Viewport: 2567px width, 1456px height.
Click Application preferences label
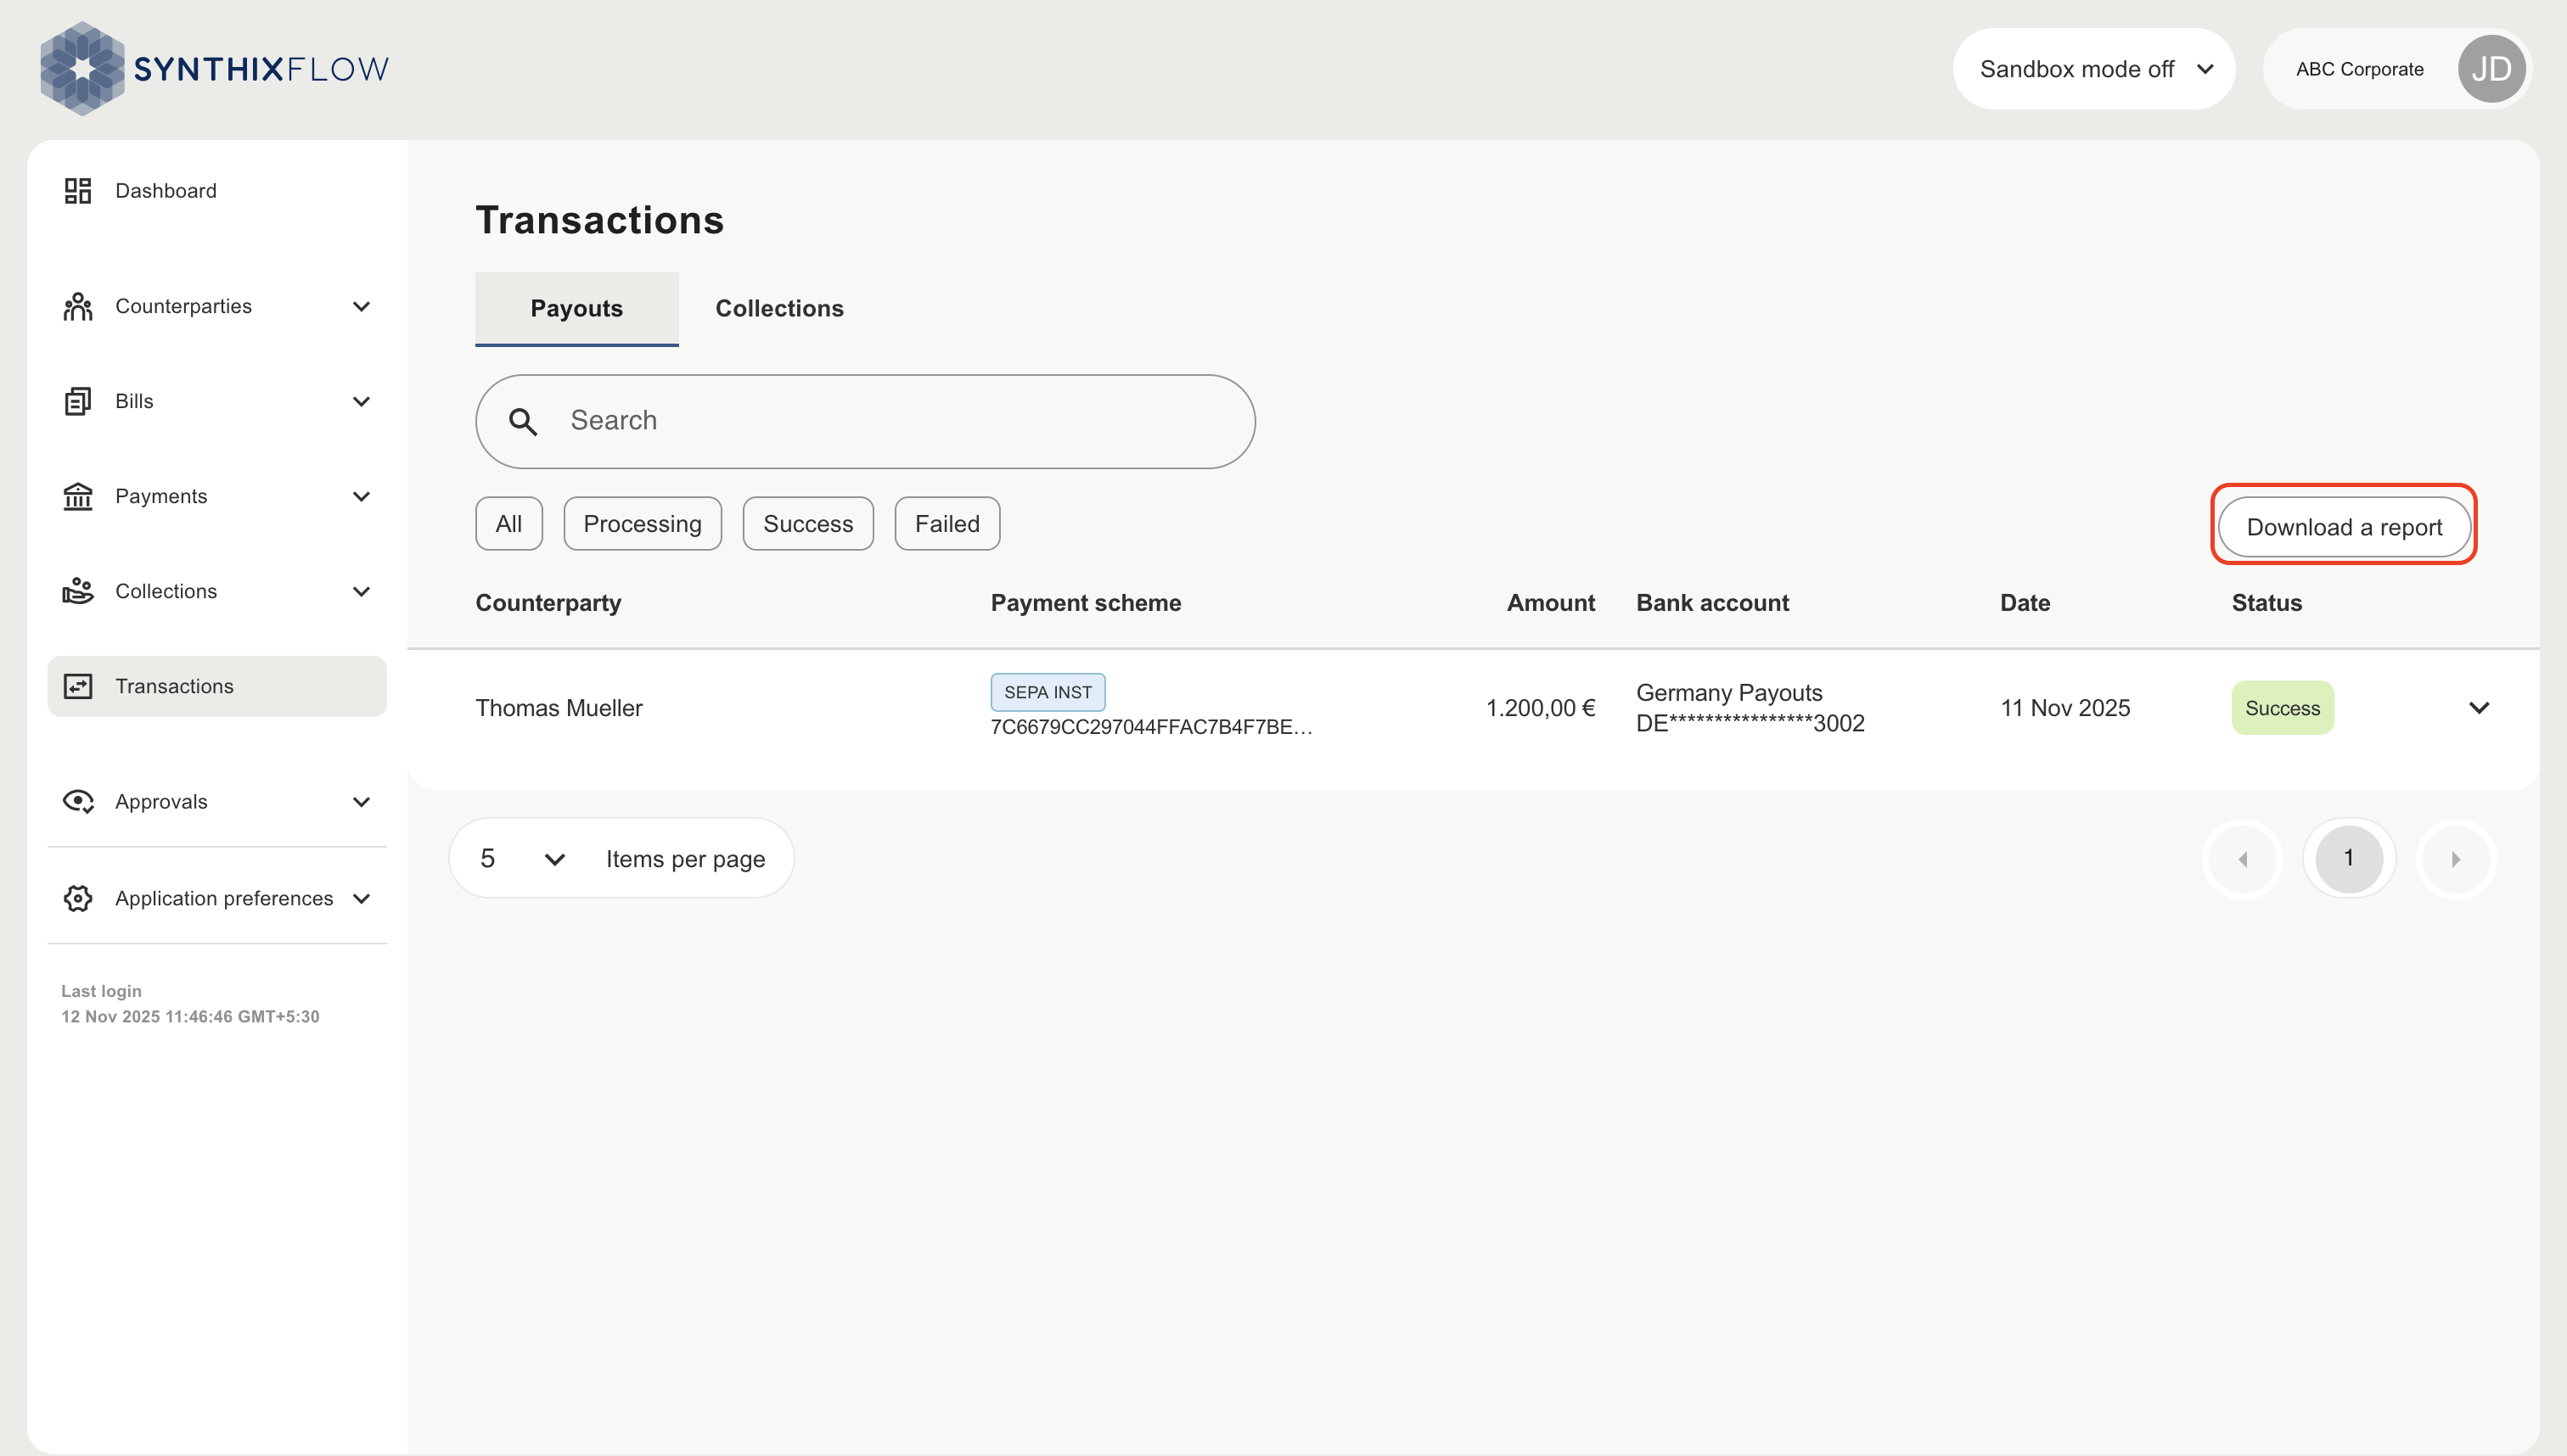(x=224, y=898)
